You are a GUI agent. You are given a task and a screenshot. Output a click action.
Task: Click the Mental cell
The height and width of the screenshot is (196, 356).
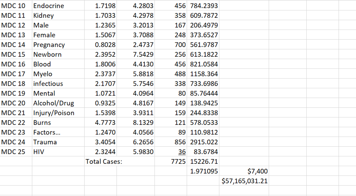(x=58, y=93)
